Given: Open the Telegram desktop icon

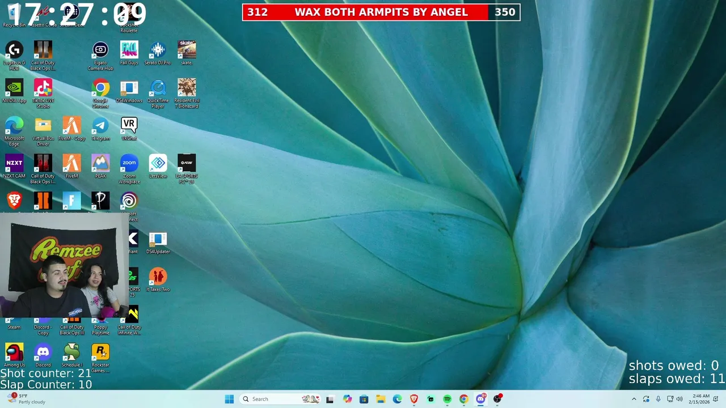Looking at the screenshot, I should pos(100,129).
